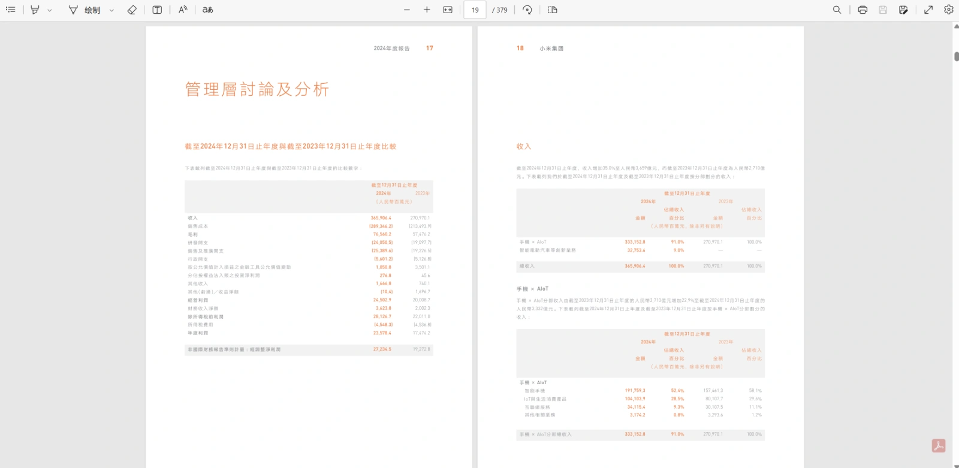
Task: Toggle the page view layout button
Action: click(553, 10)
